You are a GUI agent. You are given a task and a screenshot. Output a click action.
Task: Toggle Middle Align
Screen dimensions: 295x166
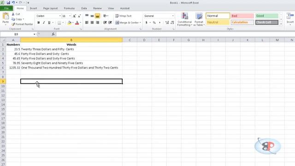point(92,16)
